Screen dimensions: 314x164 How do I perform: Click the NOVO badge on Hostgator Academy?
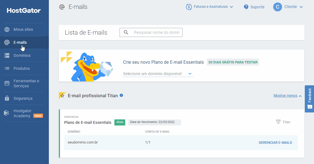pos(38,116)
